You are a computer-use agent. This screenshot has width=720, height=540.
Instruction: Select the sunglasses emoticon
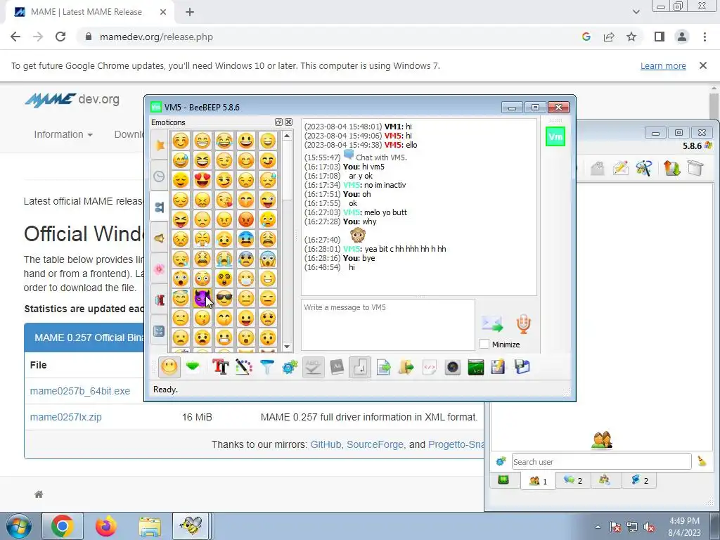coord(224,298)
